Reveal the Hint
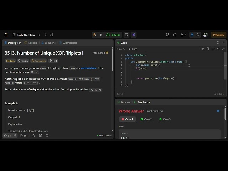The height and width of the screenshot is (171, 228). pos(53,61)
